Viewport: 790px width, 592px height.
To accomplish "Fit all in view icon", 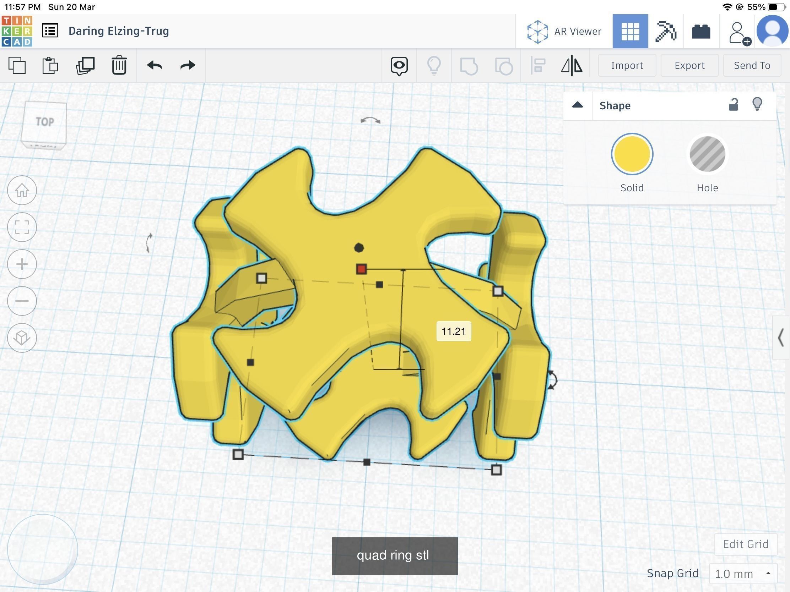I will point(22,227).
